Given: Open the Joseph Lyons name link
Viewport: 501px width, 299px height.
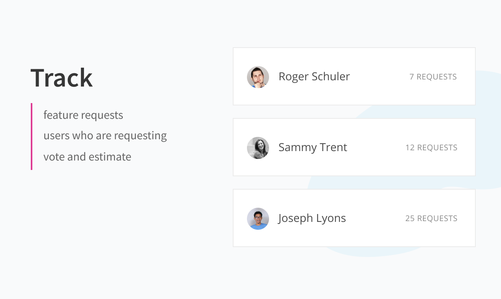Looking at the screenshot, I should point(312,218).
